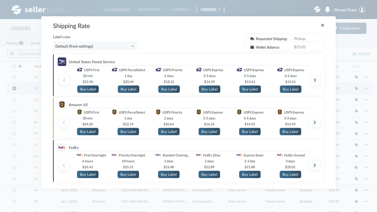Image resolution: width=377 pixels, height=212 pixels.
Task: Click the Amazon US carrier logo
Action: coord(62,105)
